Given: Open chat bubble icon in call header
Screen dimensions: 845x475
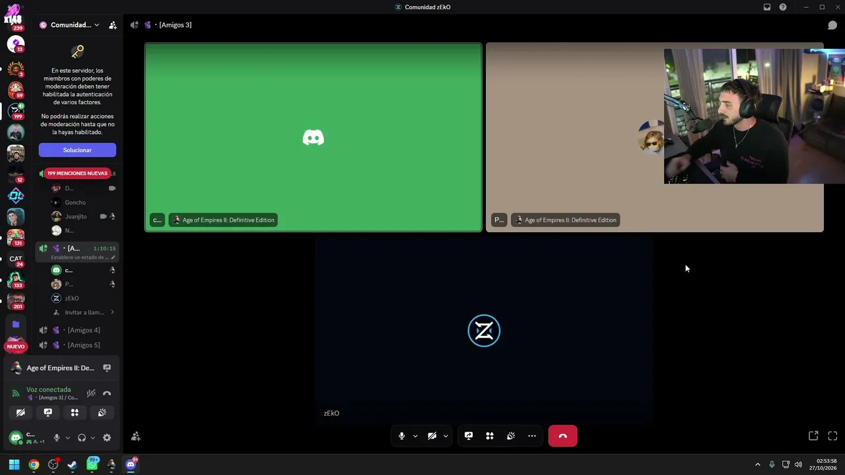Looking at the screenshot, I should point(832,25).
